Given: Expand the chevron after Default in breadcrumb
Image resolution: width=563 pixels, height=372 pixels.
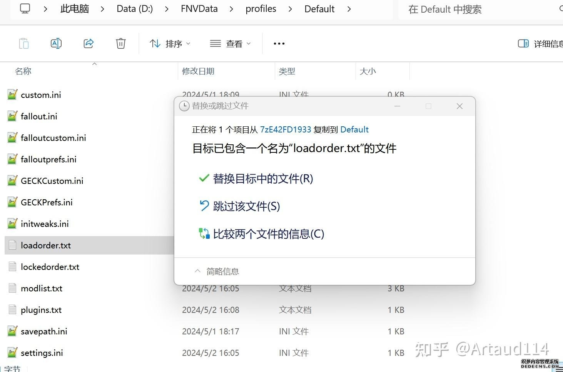Looking at the screenshot, I should coord(349,9).
